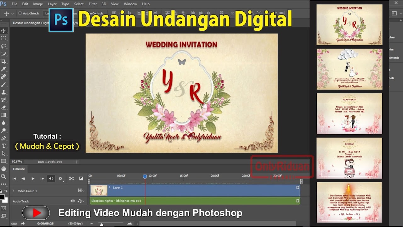
Task: Select the Rectangle shape tool
Action: pyautogui.click(x=4, y=161)
